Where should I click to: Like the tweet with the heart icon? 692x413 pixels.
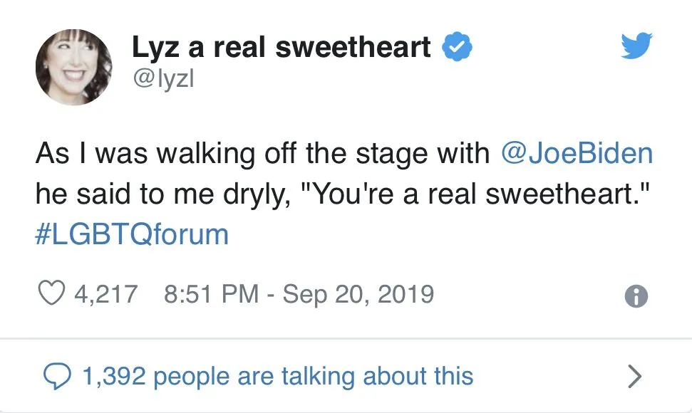51,293
